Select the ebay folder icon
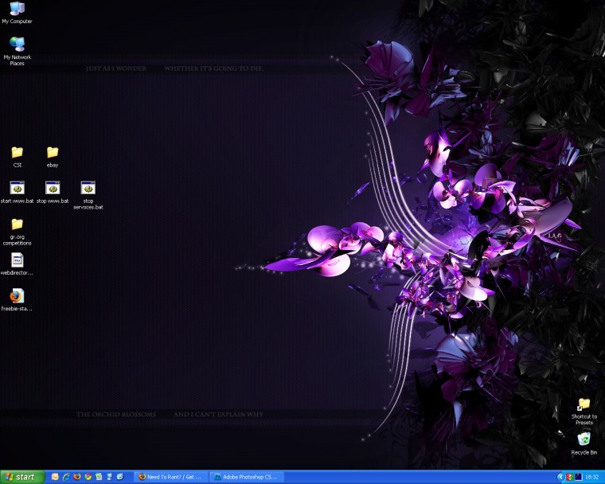The width and height of the screenshot is (605, 484). tap(53, 157)
